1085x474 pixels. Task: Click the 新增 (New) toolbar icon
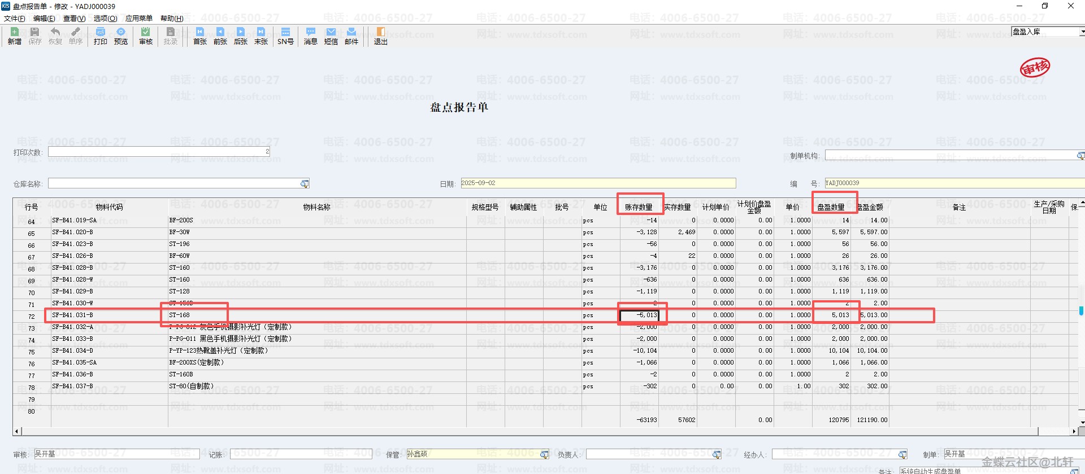15,36
